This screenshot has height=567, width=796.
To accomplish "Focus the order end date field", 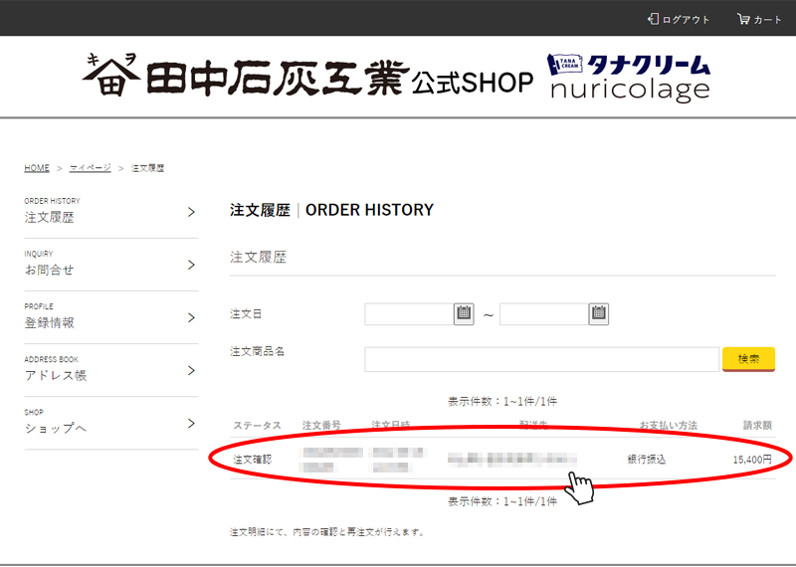I will pyautogui.click(x=543, y=314).
